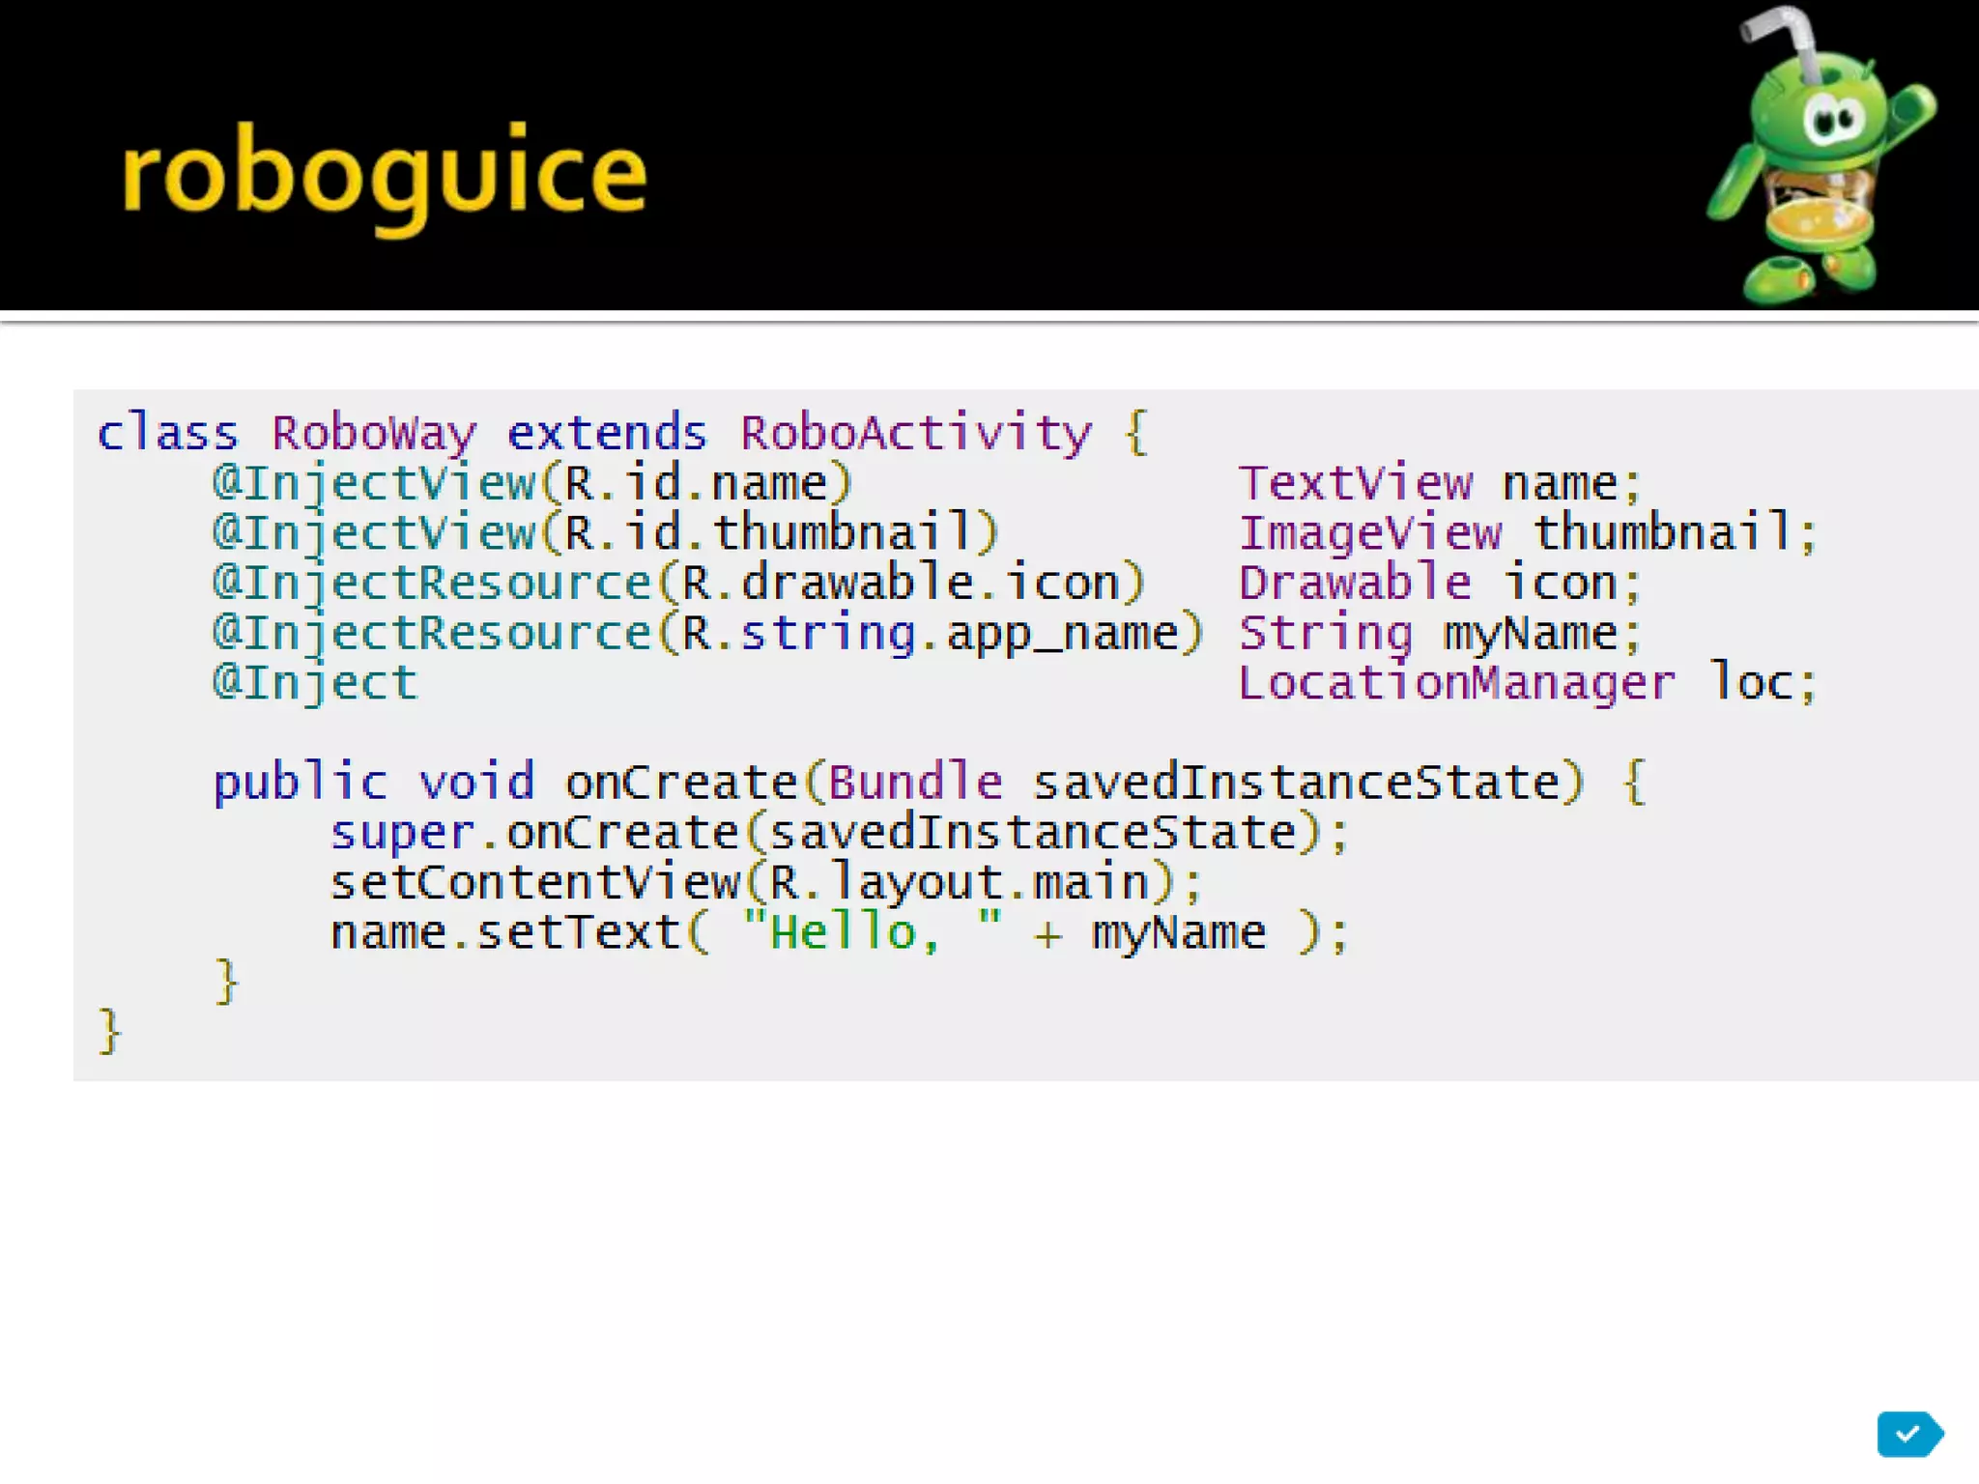
Task: Click the "Hello, " string literal
Action: (872, 933)
